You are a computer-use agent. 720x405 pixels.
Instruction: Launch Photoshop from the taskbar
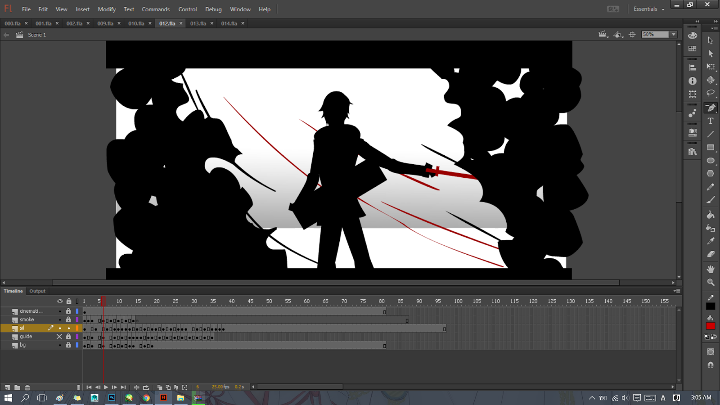pos(112,398)
